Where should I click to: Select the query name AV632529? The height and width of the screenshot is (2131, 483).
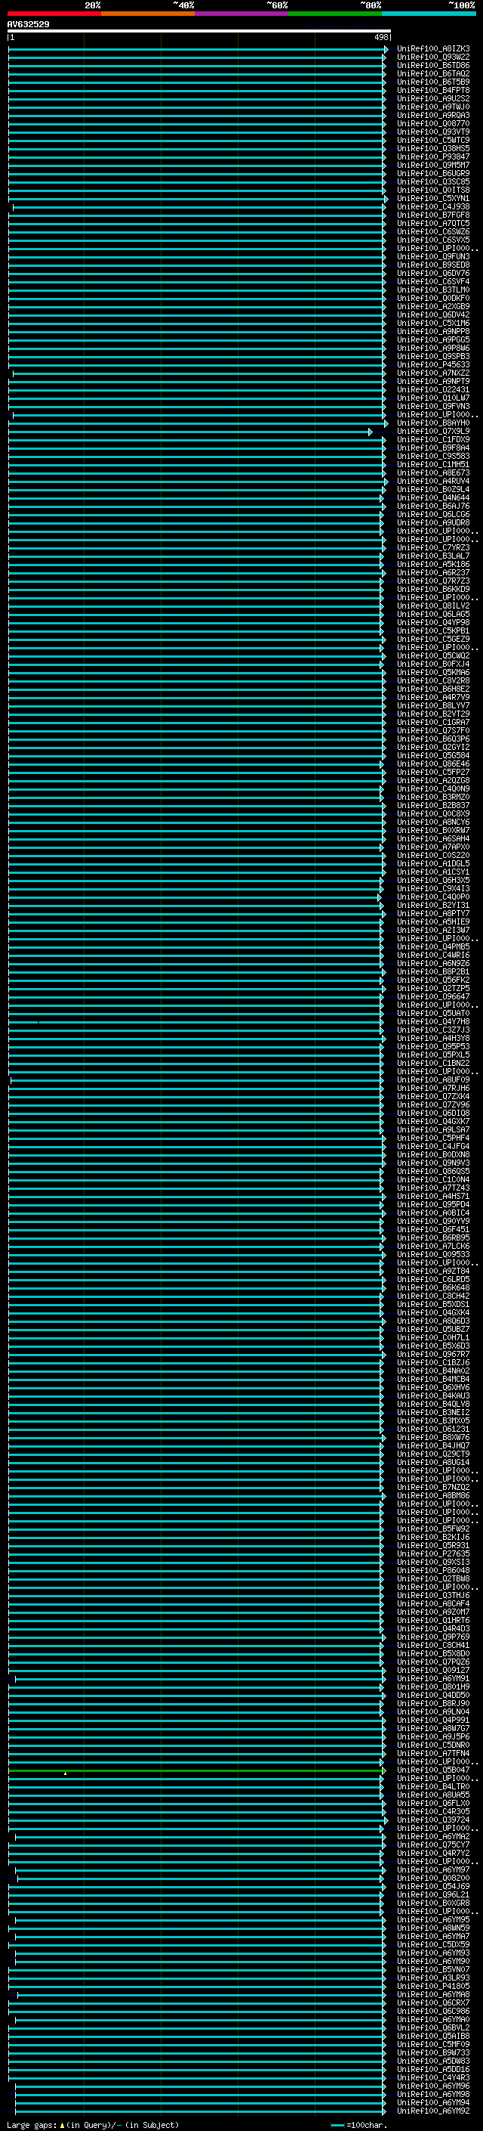pos(28,25)
